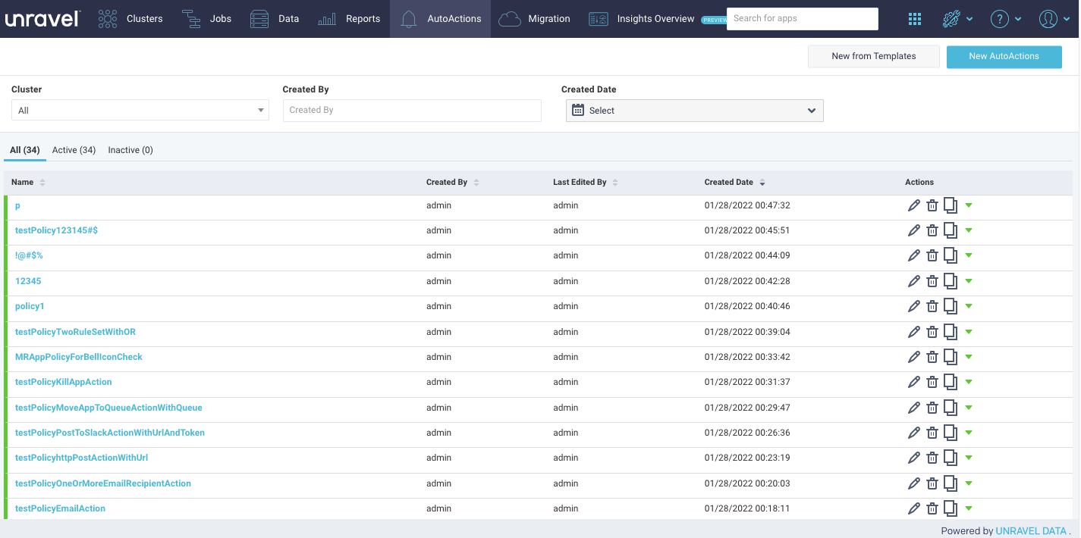Delete the 12345 policy

[932, 281]
